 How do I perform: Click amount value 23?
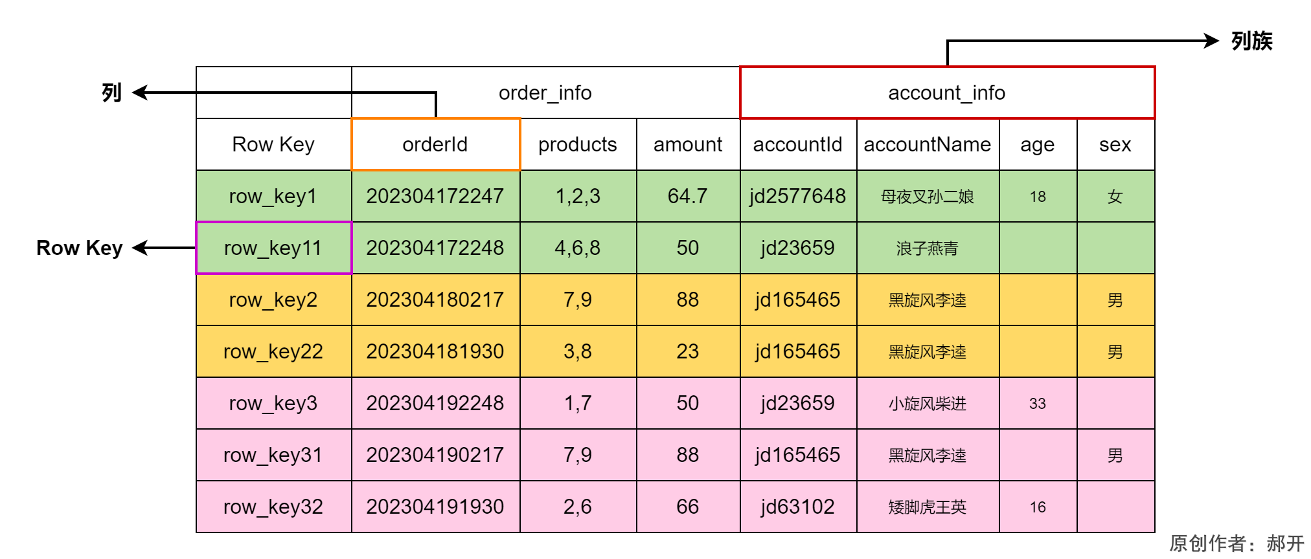[688, 351]
